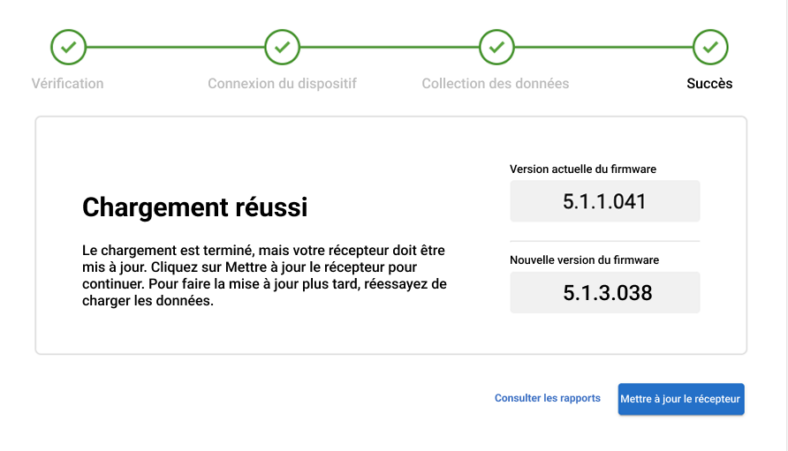Open the Consulter les rapports link

(x=547, y=398)
